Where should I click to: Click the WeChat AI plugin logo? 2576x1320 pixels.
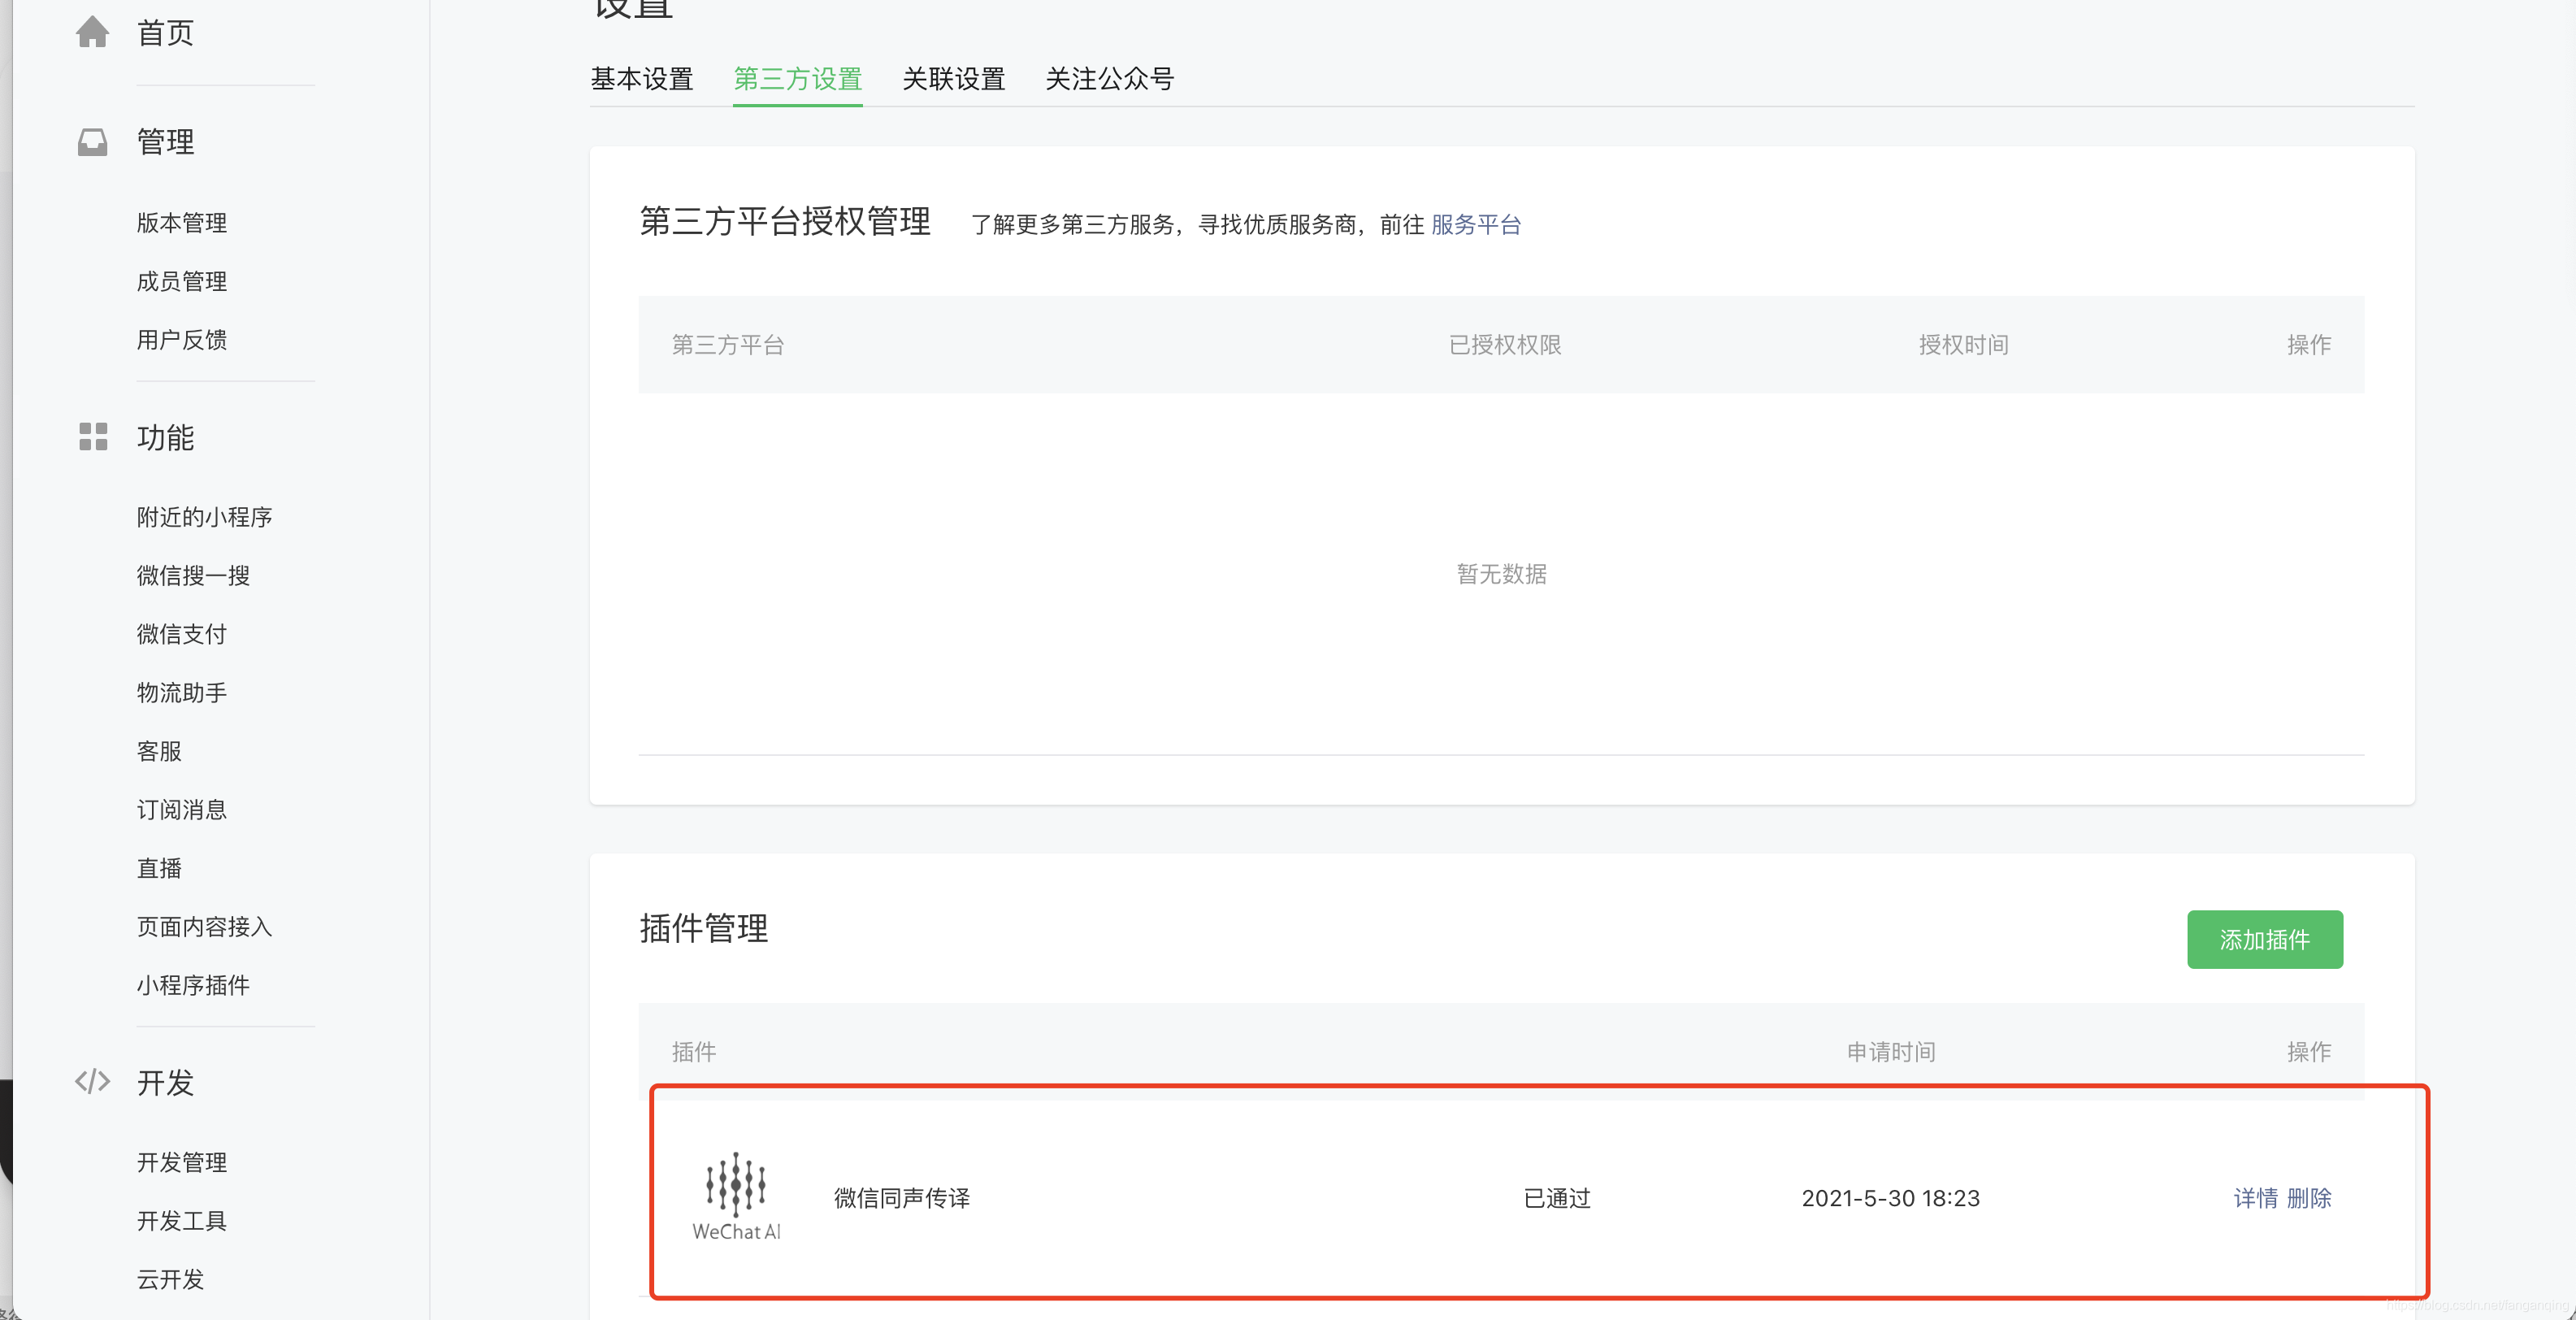click(x=736, y=1197)
